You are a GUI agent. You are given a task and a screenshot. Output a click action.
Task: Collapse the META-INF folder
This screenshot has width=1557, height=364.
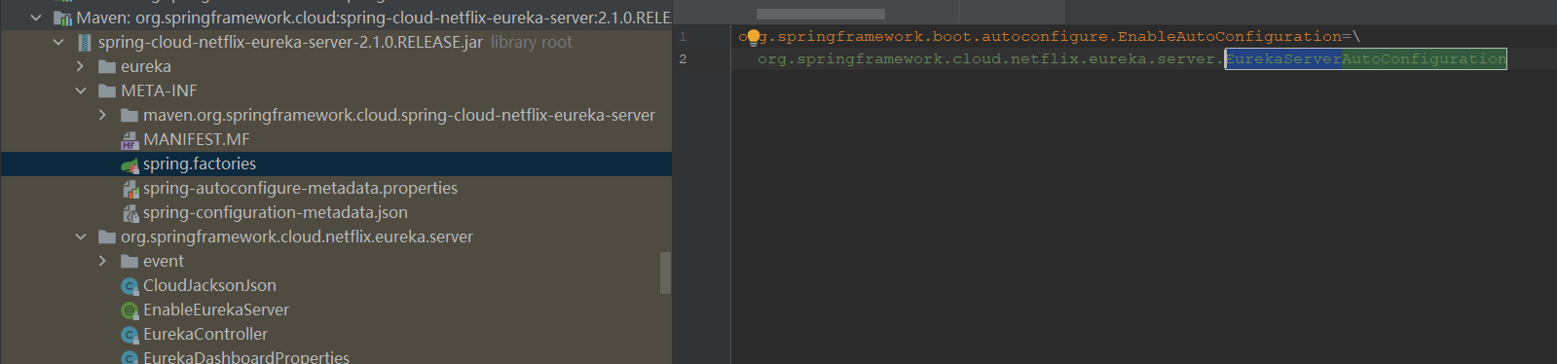81,91
